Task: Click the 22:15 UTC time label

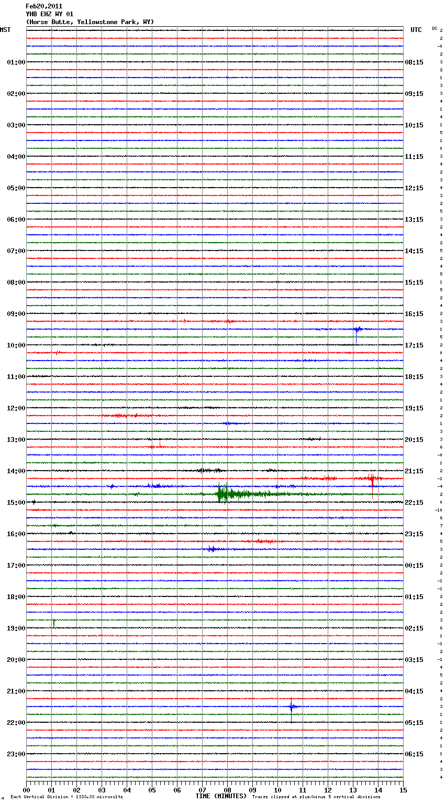Action: 414,503
